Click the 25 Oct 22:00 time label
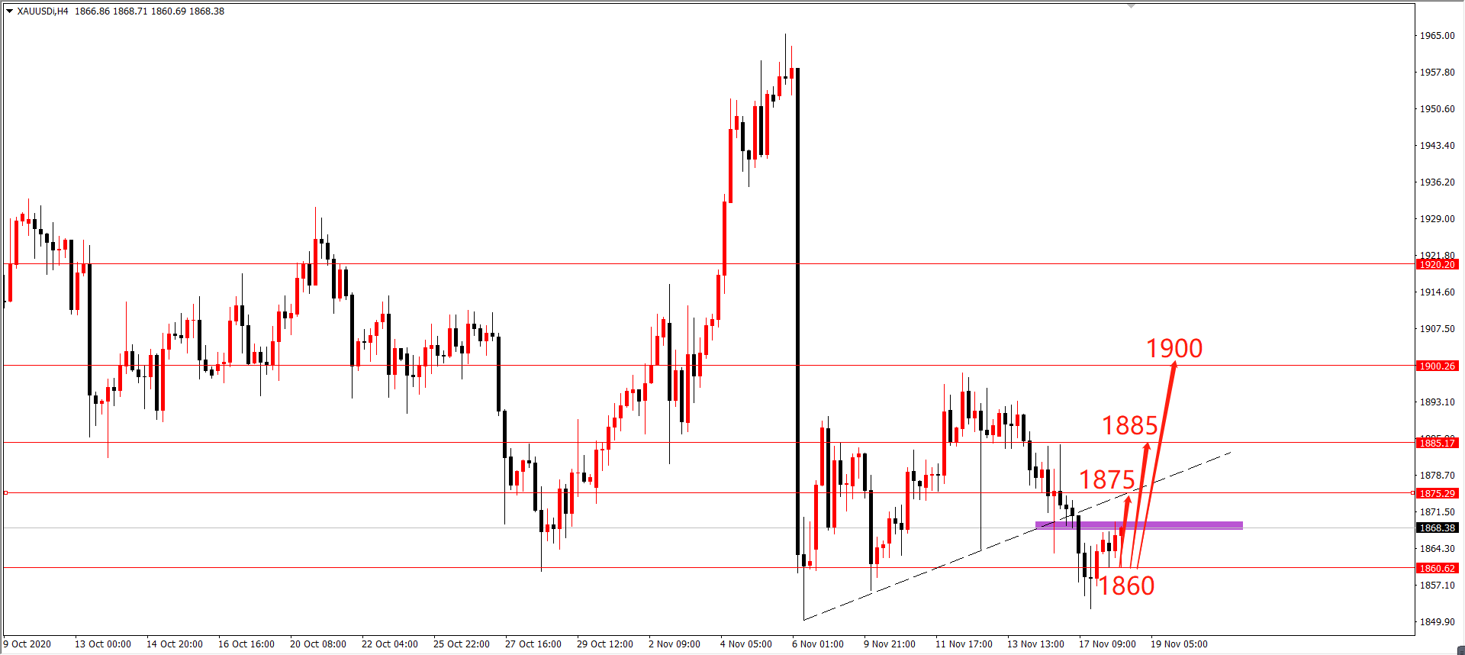1465x655 pixels. [462, 644]
